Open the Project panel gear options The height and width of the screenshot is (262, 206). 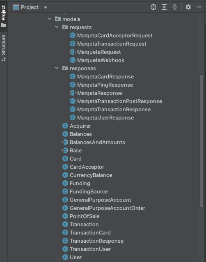click(188, 7)
